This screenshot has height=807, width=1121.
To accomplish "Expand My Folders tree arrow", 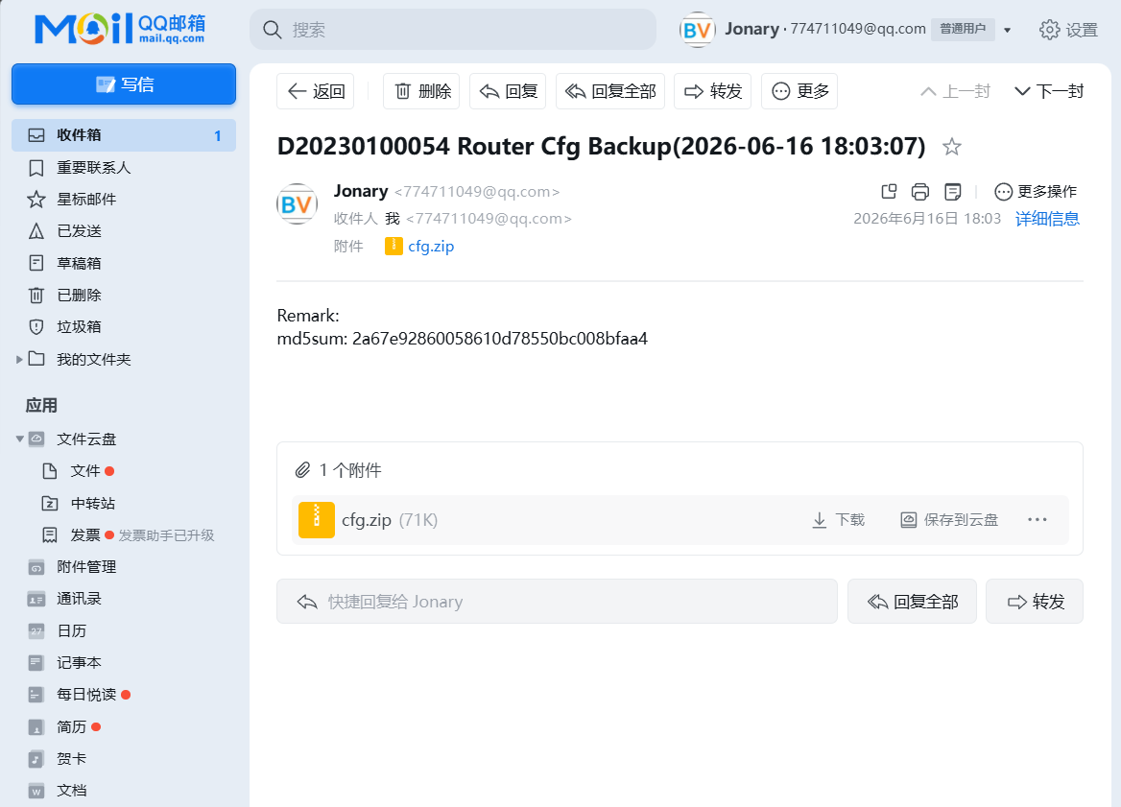I will point(19,360).
